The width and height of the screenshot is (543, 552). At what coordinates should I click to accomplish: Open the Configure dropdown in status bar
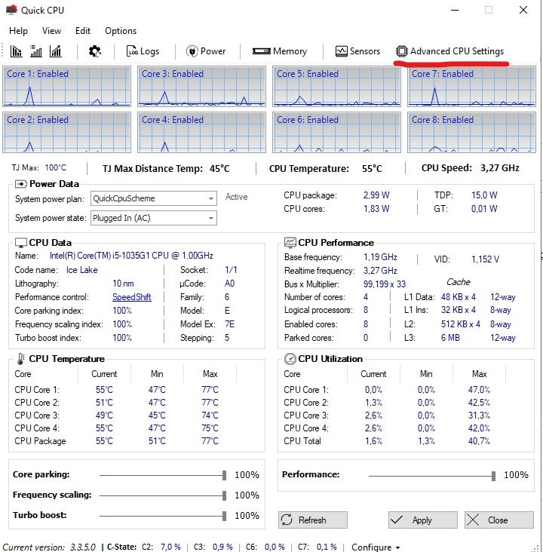click(376, 547)
